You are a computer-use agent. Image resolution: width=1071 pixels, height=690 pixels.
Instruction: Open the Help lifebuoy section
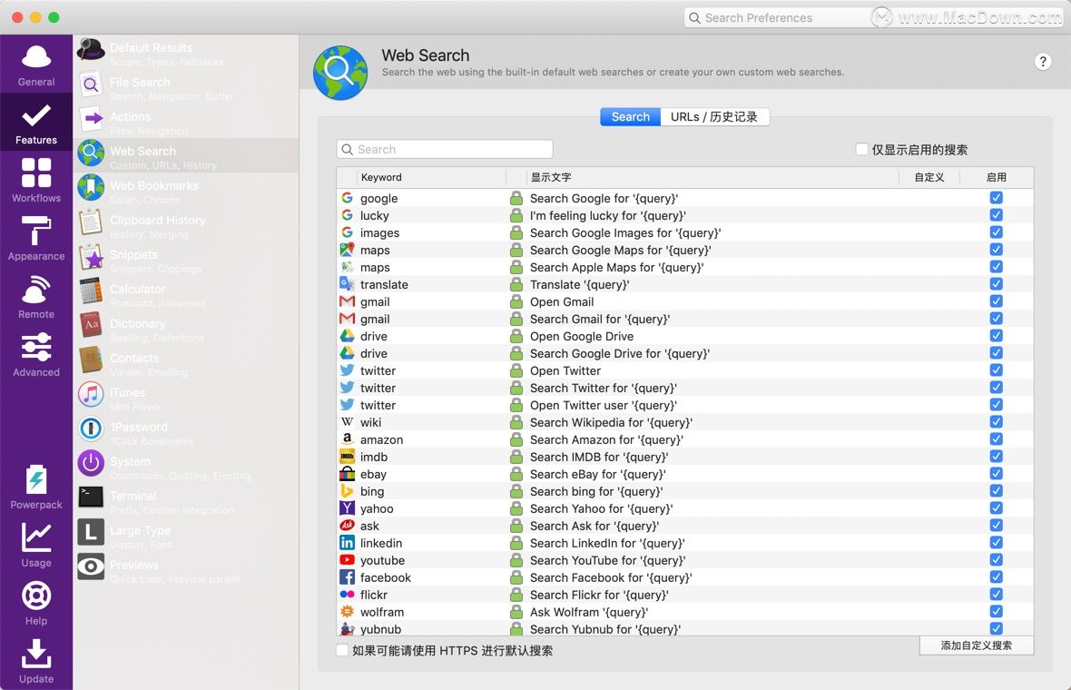click(36, 603)
